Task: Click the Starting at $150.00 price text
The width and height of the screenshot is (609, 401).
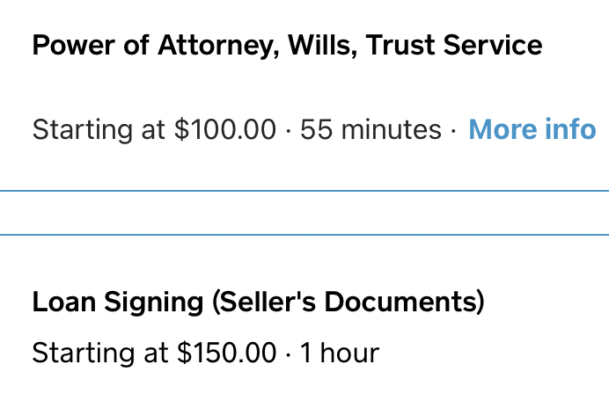Action: 154,354
